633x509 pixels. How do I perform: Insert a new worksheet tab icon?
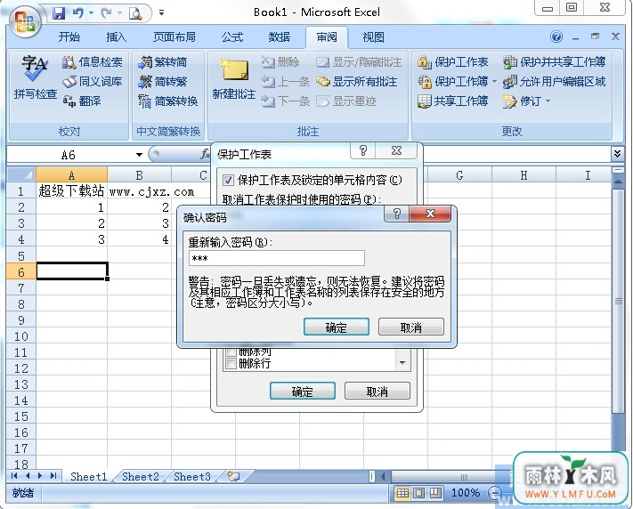(233, 476)
